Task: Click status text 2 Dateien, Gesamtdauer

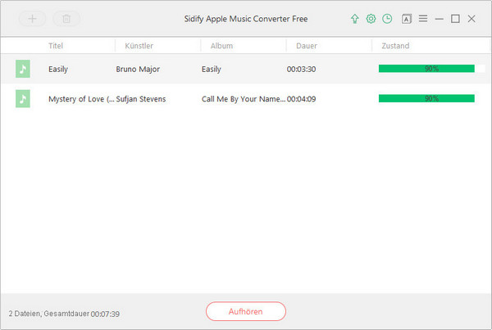Action: tap(49, 314)
